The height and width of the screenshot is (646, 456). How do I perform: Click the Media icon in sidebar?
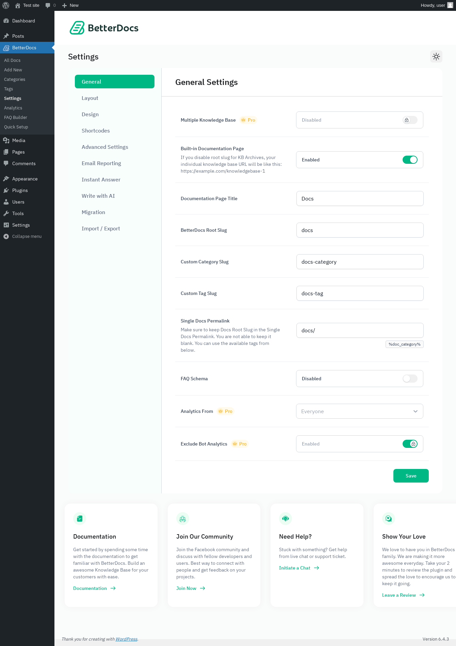[x=6, y=140]
